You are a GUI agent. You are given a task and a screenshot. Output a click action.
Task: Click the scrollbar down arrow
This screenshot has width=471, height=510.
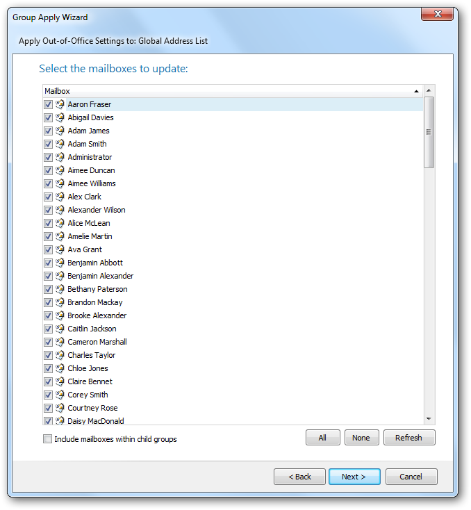429,419
